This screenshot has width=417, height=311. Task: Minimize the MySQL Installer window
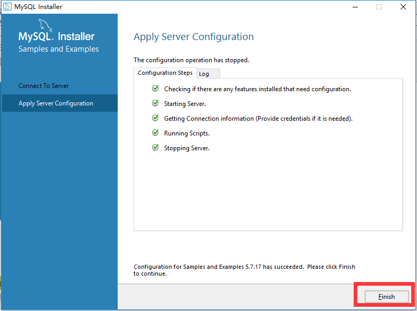point(354,7)
